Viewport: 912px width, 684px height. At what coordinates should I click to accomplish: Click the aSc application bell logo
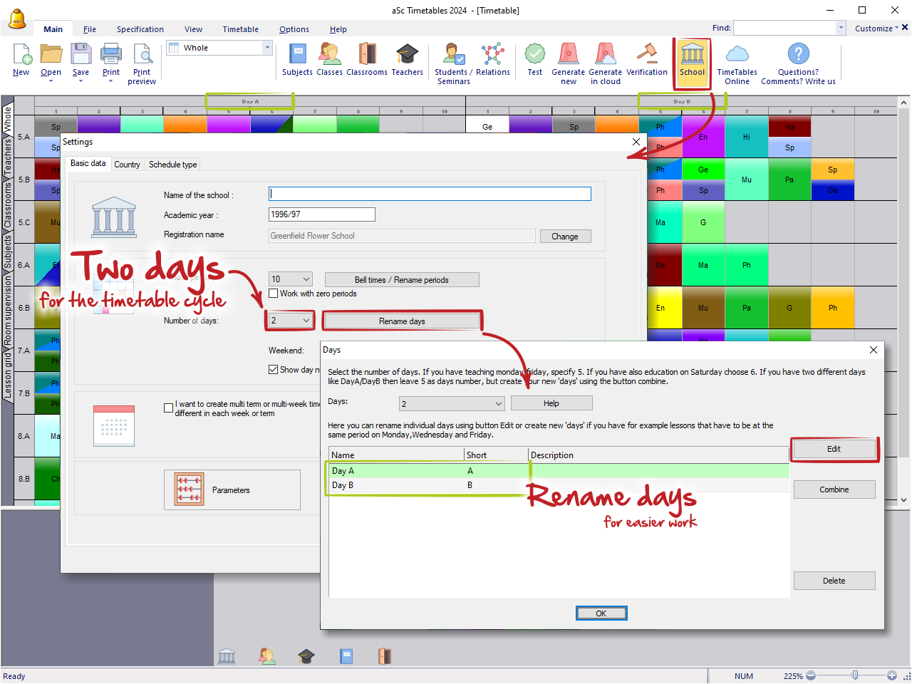(17, 19)
